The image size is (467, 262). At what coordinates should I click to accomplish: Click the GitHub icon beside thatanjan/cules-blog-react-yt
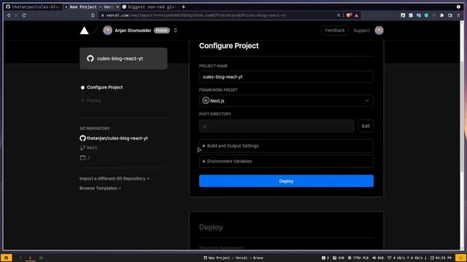[82, 138]
